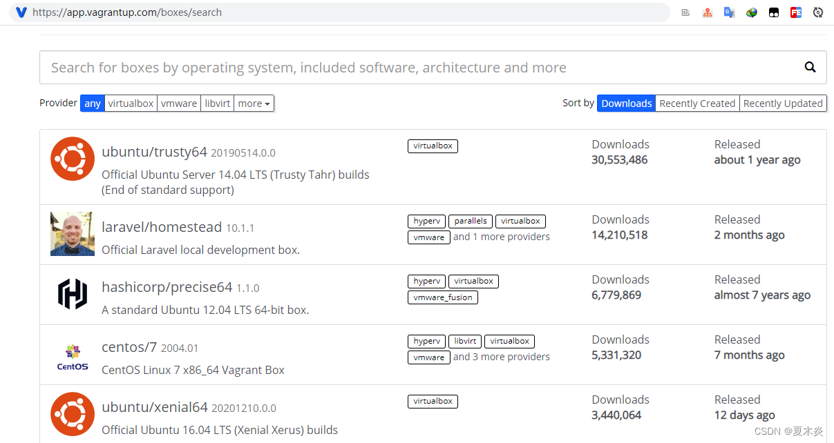Click the CentOS logo for centos/7

coord(72,357)
